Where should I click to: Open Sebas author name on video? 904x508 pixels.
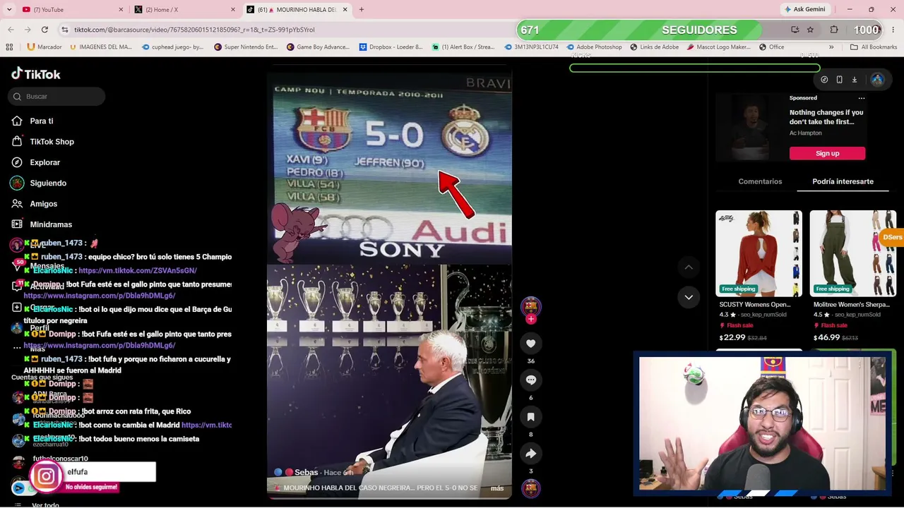(x=306, y=472)
